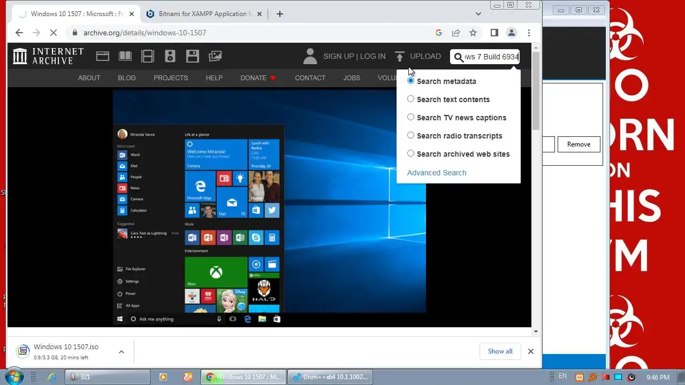Viewport: 685px width, 385px height.
Task: Expand download item options chevron
Action: click(x=121, y=351)
